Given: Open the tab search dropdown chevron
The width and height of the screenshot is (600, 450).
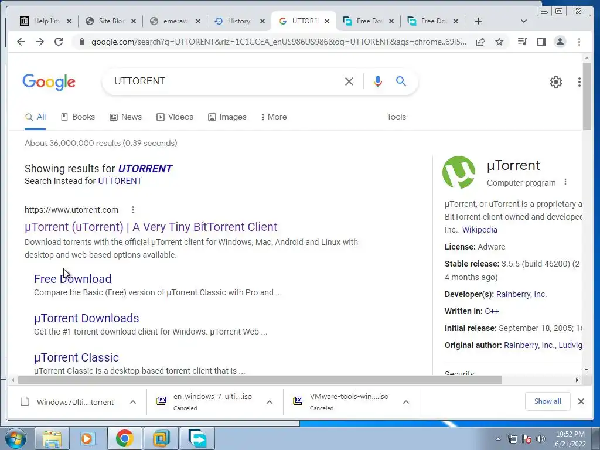Looking at the screenshot, I should 524,21.
